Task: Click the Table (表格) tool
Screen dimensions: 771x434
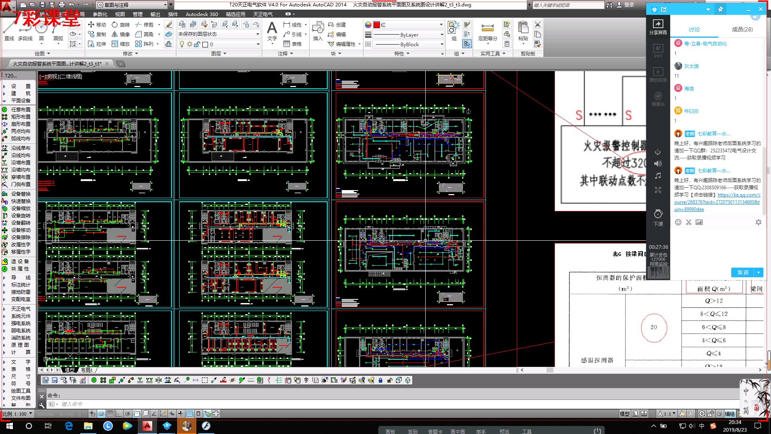Action: tap(292, 44)
